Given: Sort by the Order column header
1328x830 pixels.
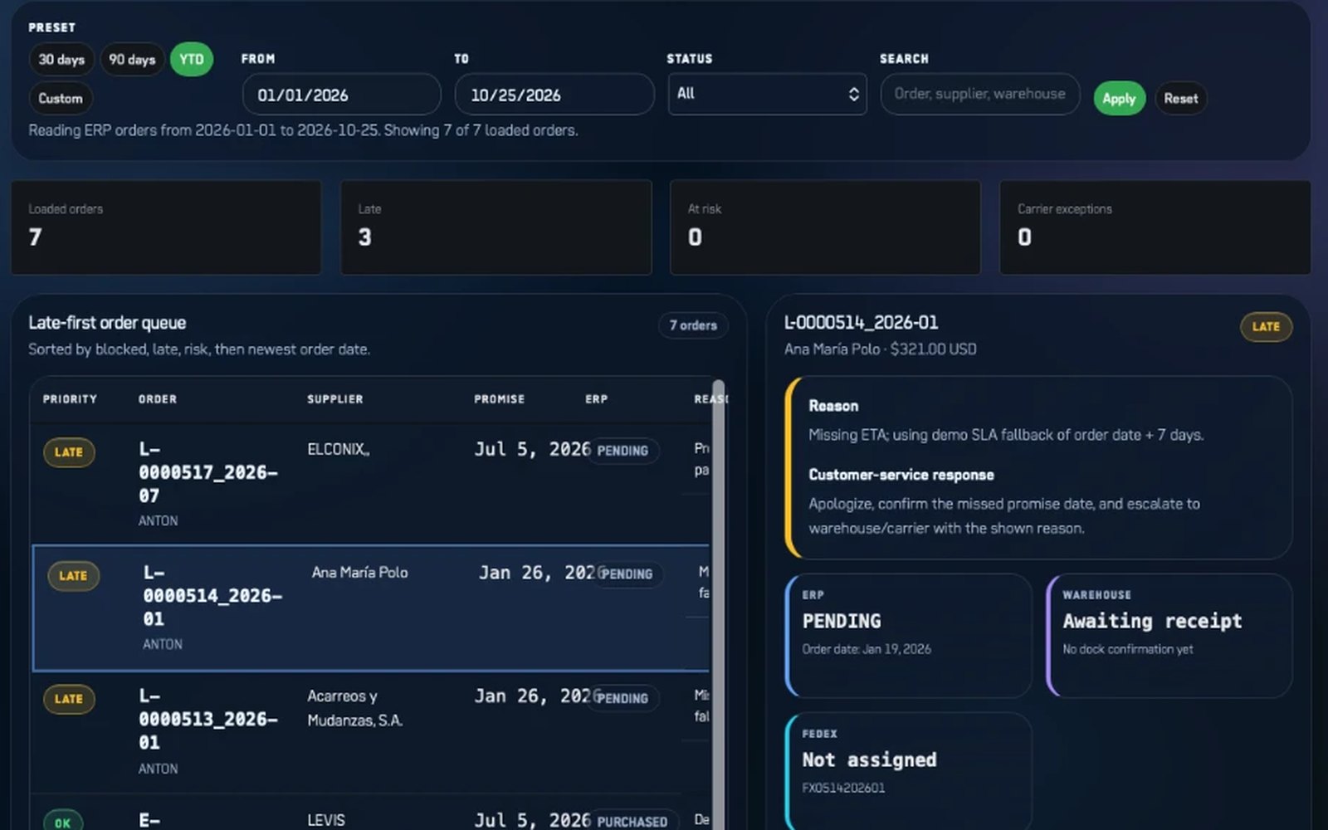Looking at the screenshot, I should coord(158,399).
